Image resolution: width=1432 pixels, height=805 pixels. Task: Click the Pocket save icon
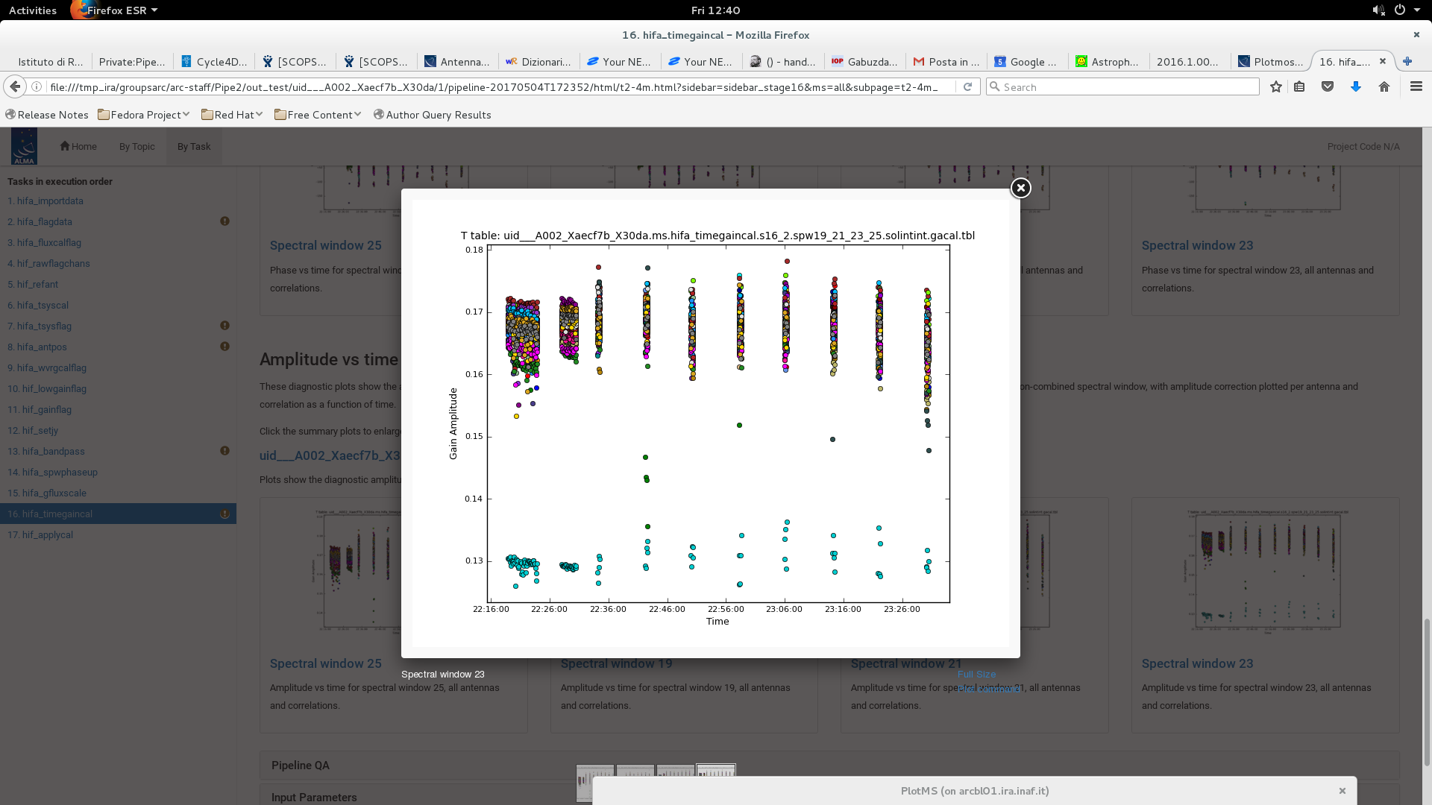(x=1328, y=86)
